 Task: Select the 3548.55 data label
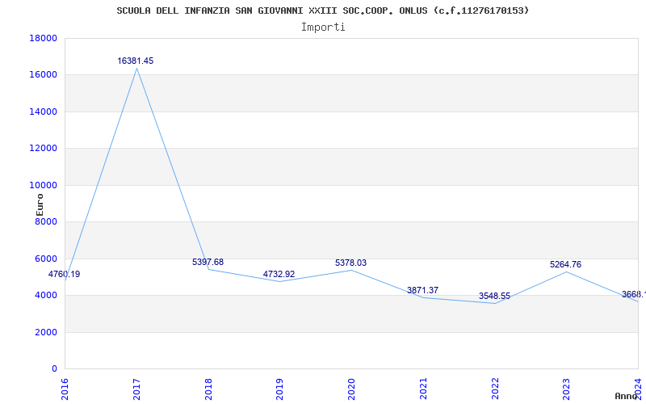[x=494, y=296]
